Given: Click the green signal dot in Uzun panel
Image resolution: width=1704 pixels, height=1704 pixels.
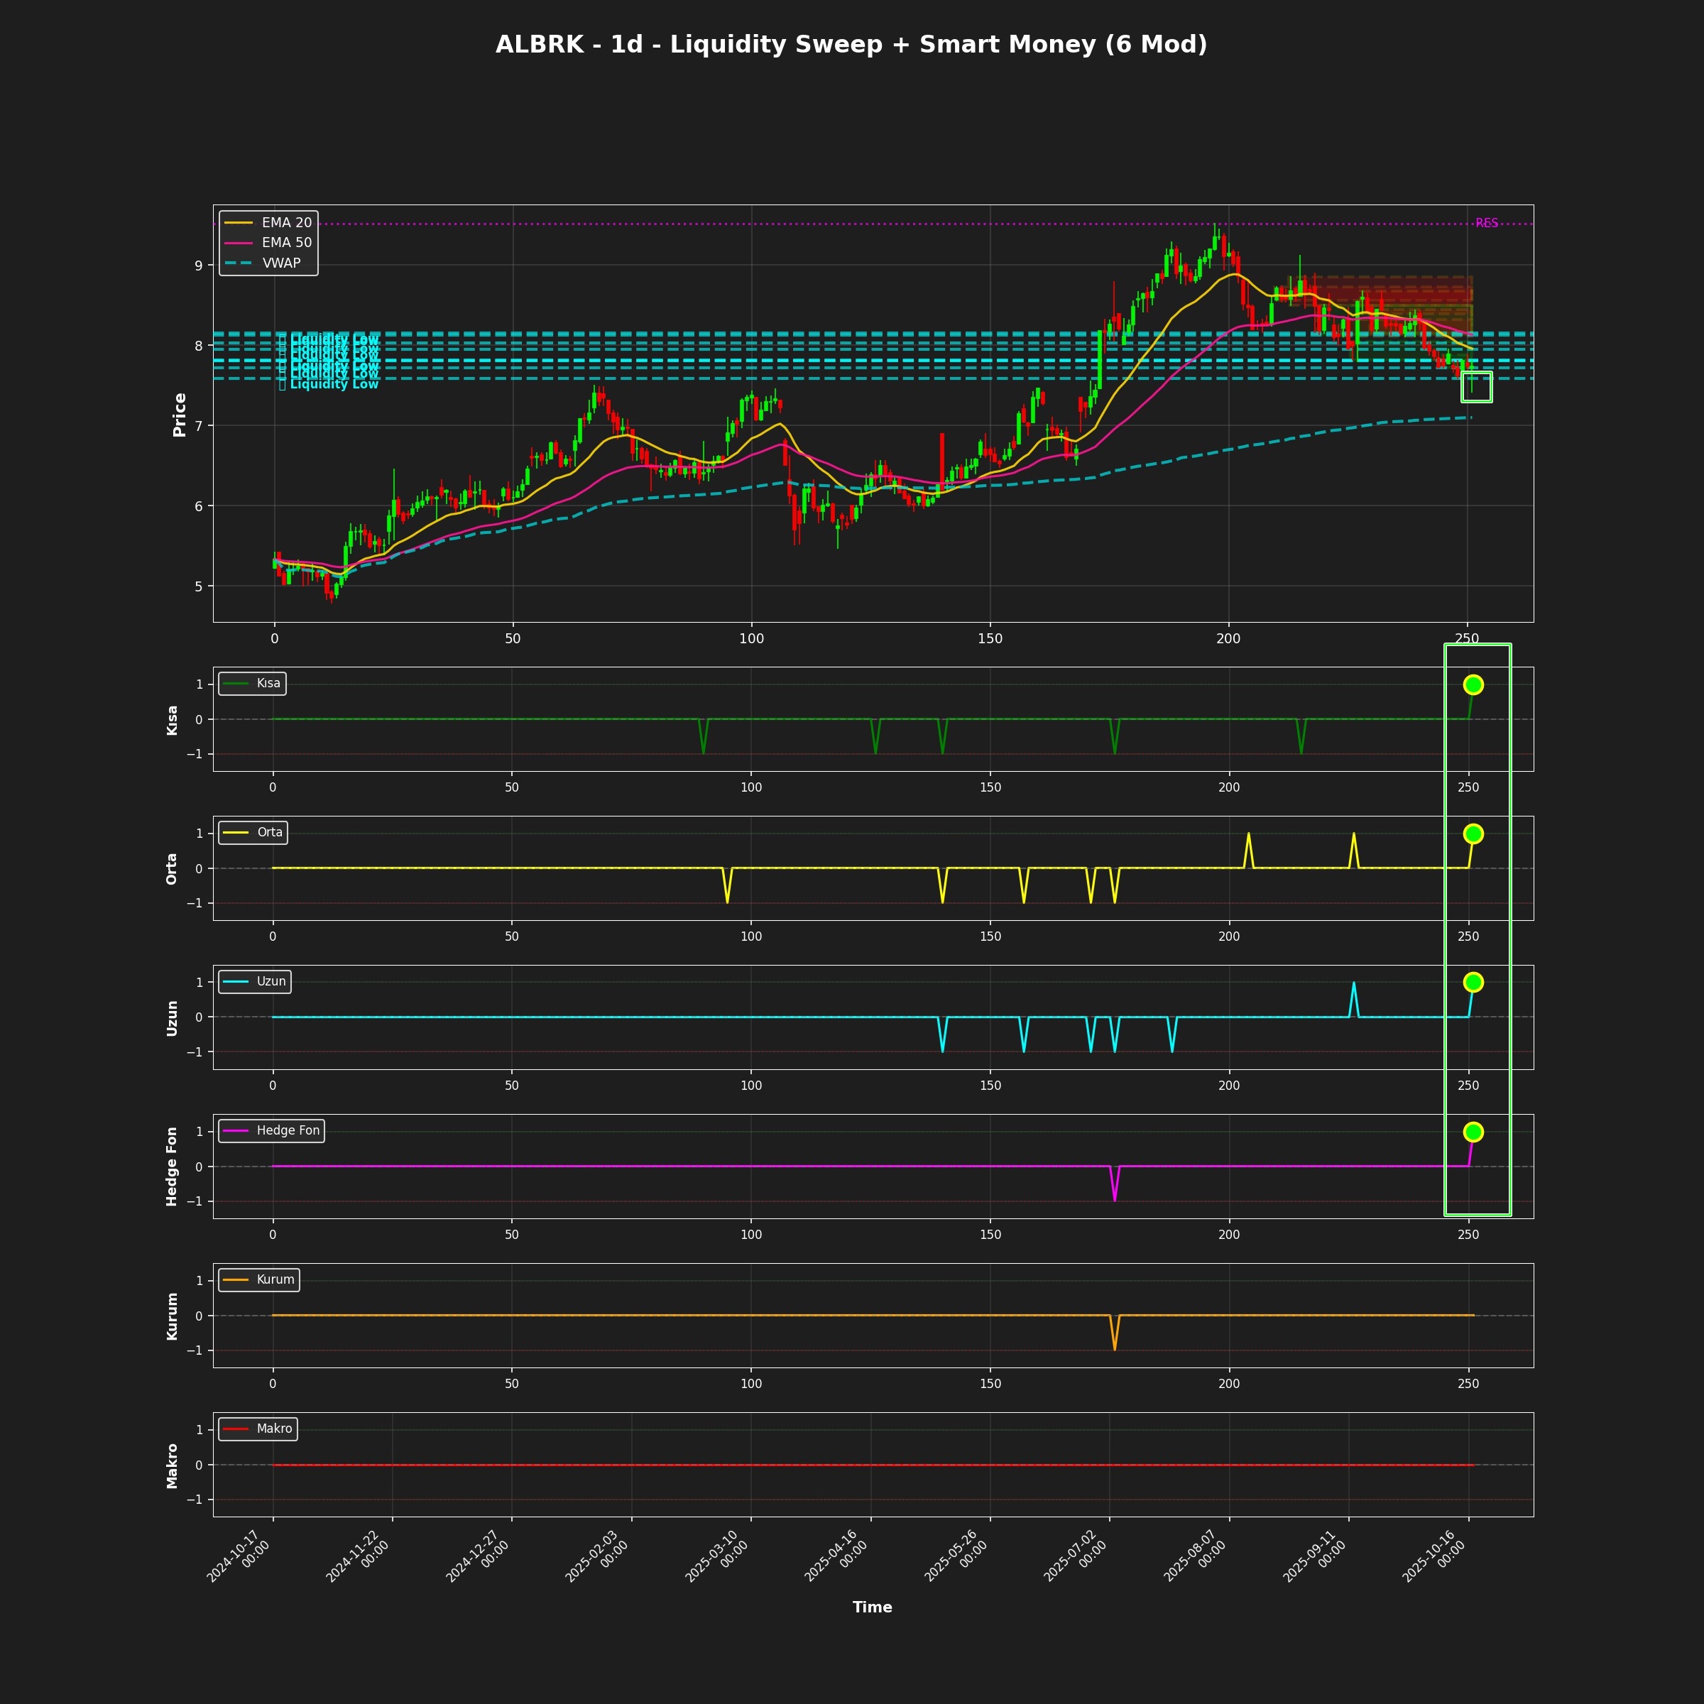Looking at the screenshot, I should pyautogui.click(x=1473, y=982).
